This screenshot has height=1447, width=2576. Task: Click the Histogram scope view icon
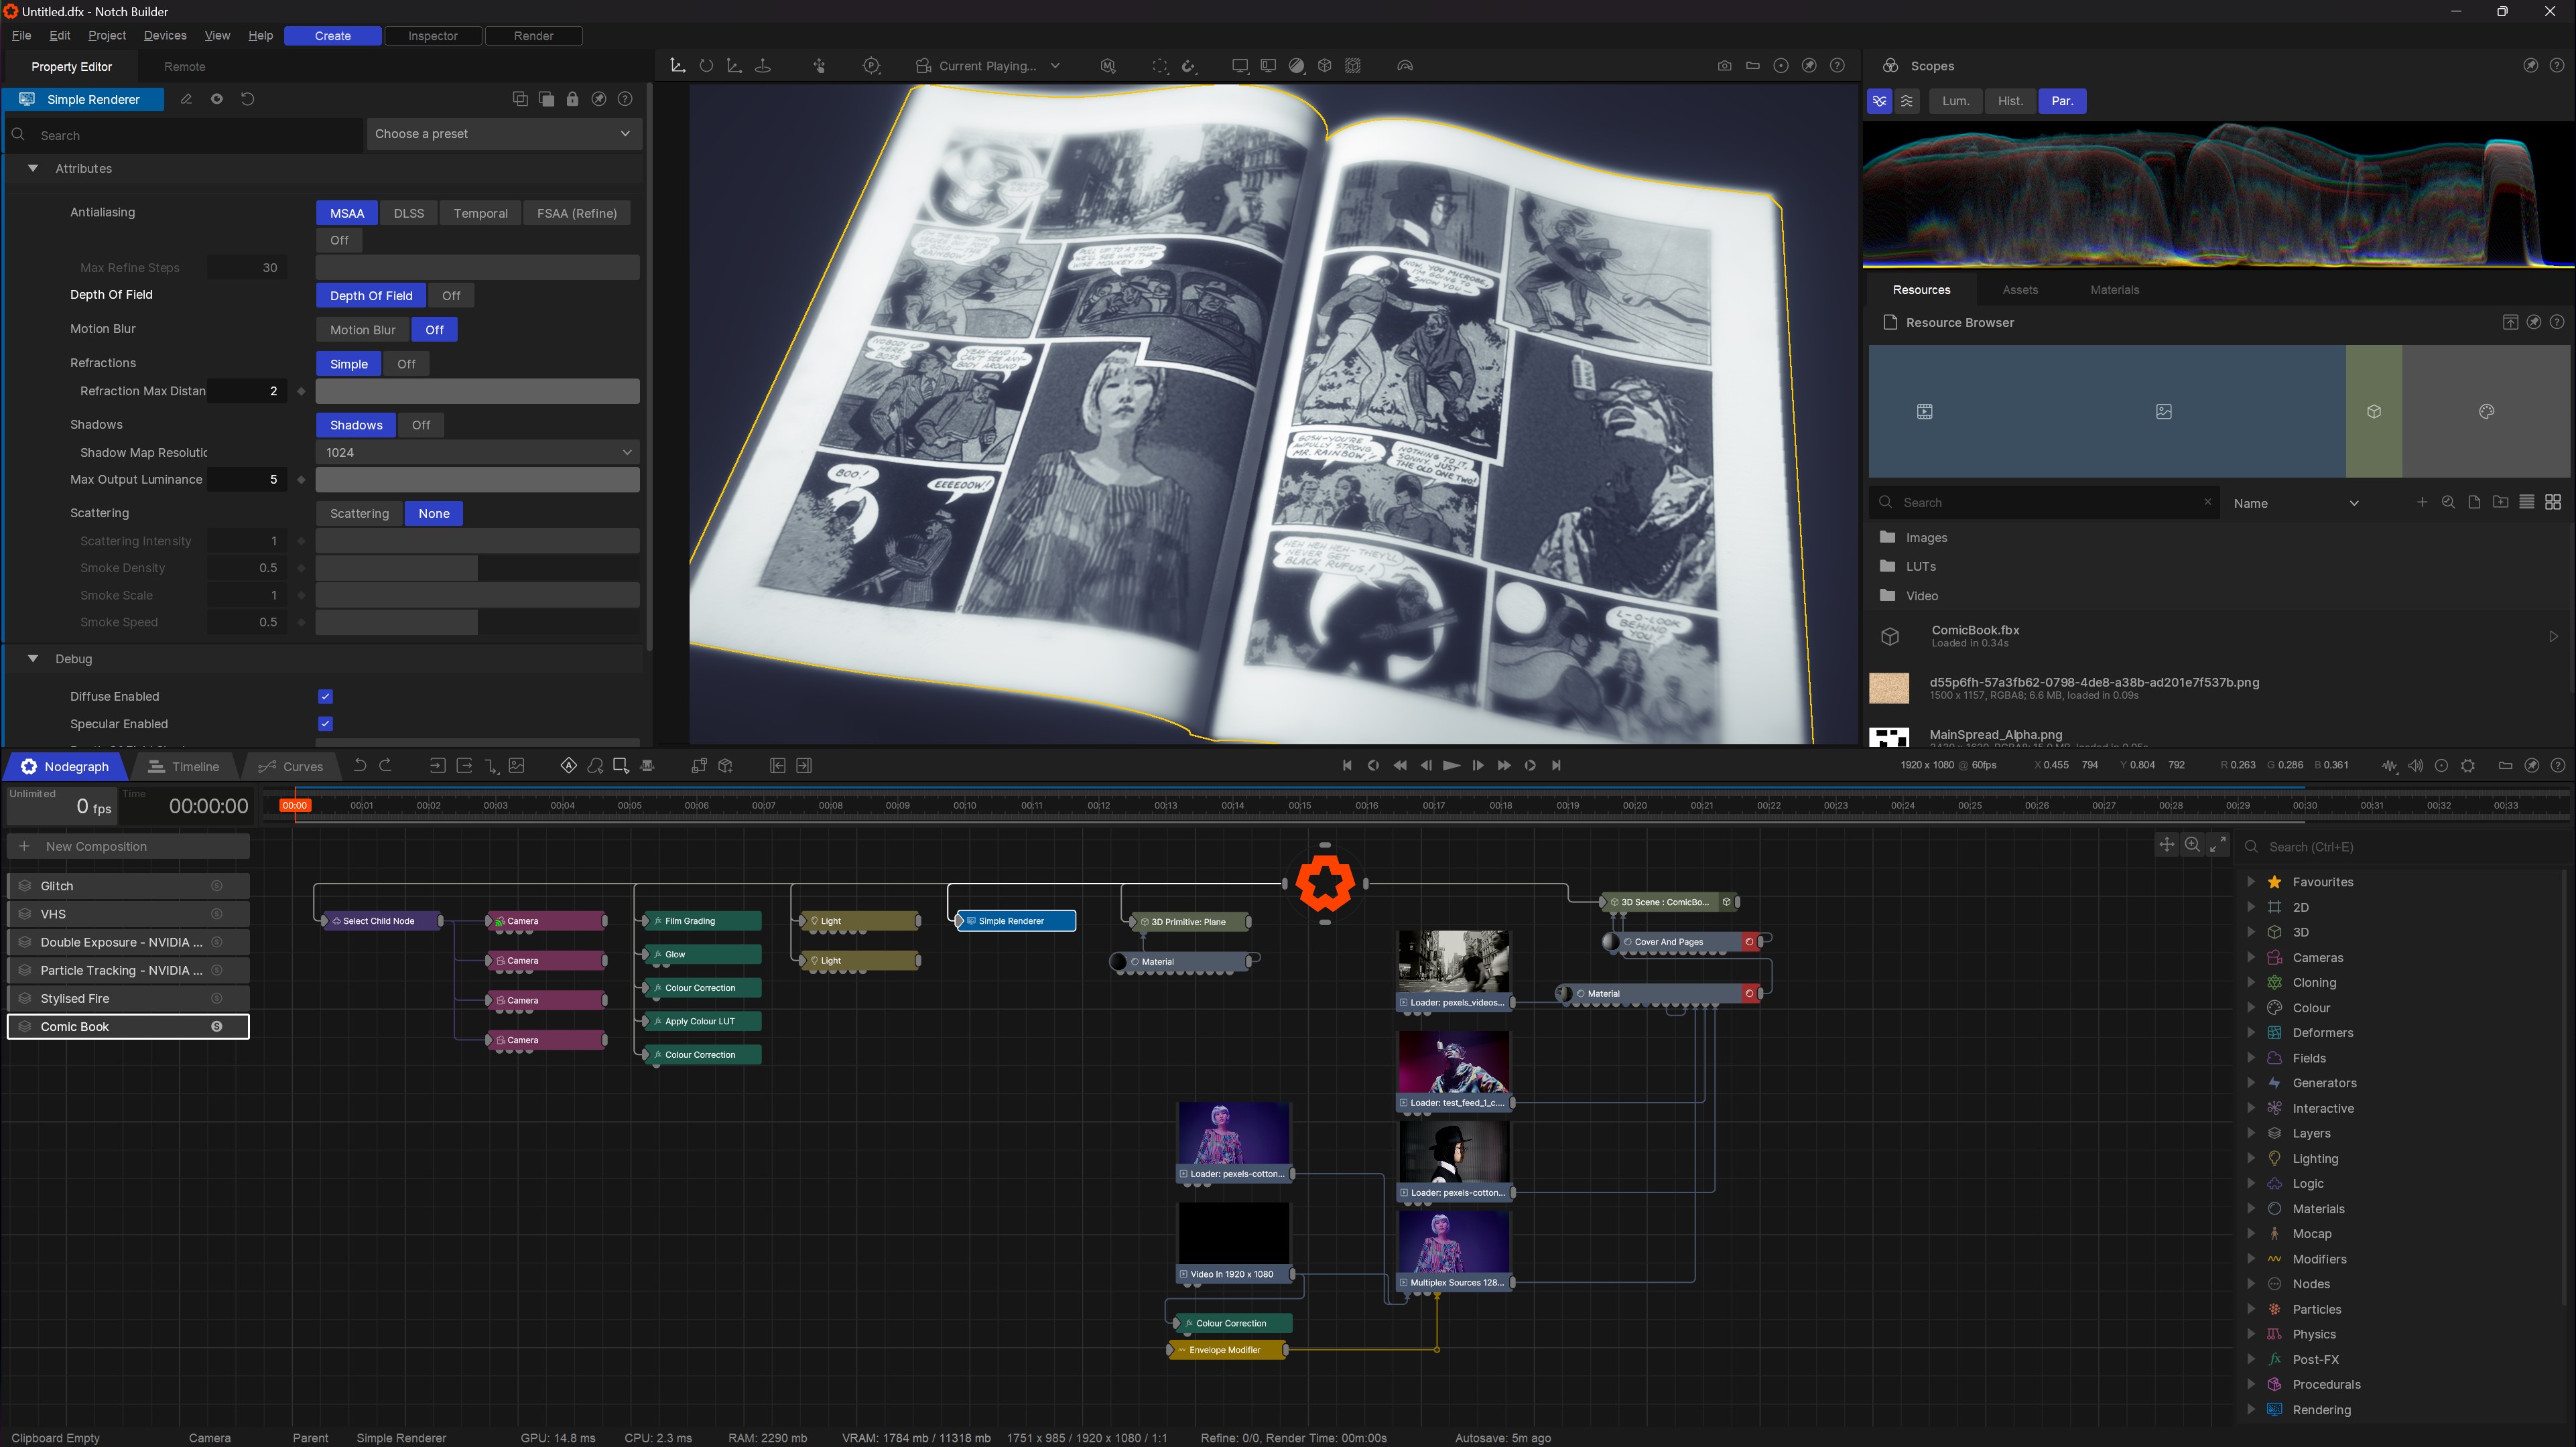pos(2008,101)
